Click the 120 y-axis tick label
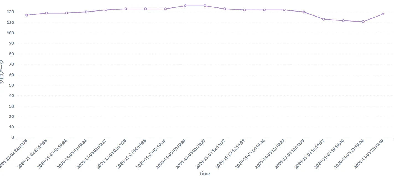This screenshot has width=394, height=177. [x=11, y=12]
